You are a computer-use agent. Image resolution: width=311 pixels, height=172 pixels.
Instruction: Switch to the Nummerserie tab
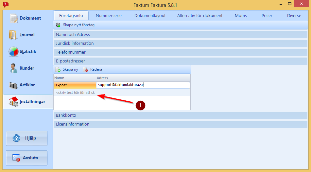click(109, 15)
